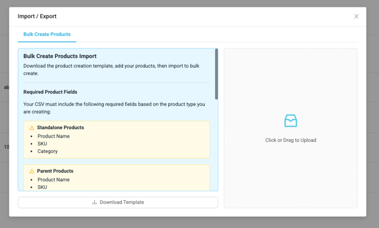Image resolution: width=379 pixels, height=228 pixels.
Task: Click the 'Click or Drag to Upload' text
Action: coord(291,140)
